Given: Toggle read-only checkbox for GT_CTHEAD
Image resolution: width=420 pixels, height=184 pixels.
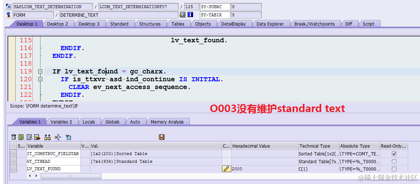Looking at the screenshot, I should (394, 161).
